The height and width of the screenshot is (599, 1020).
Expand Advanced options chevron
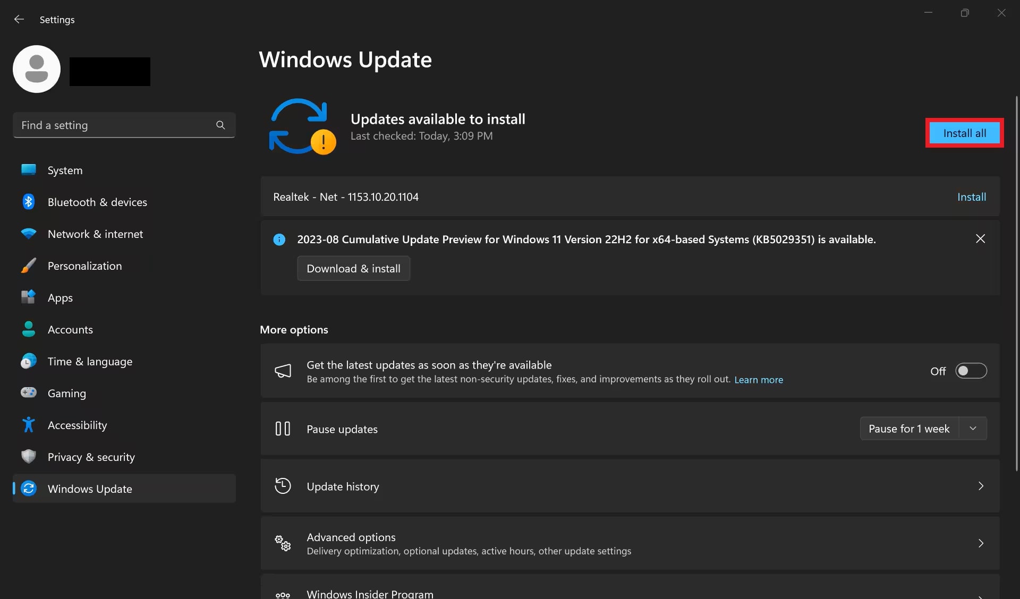981,543
